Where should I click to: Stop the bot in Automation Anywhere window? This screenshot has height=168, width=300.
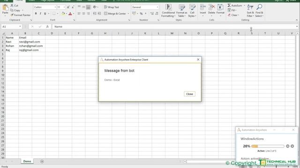[292, 146]
